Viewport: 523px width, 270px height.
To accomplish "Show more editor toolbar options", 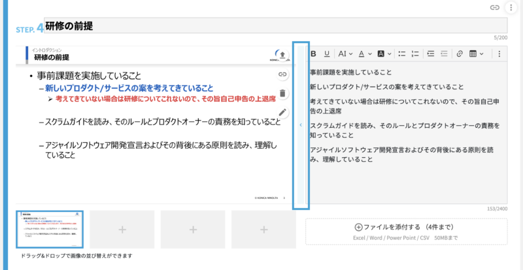I will [x=499, y=53].
